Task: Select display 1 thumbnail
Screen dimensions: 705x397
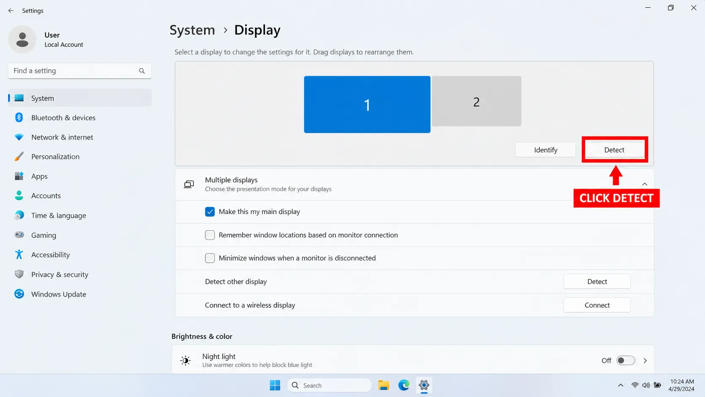Action: click(x=367, y=104)
